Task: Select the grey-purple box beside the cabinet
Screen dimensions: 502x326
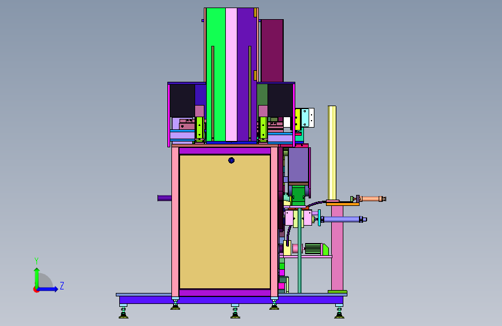Action: click(x=298, y=165)
